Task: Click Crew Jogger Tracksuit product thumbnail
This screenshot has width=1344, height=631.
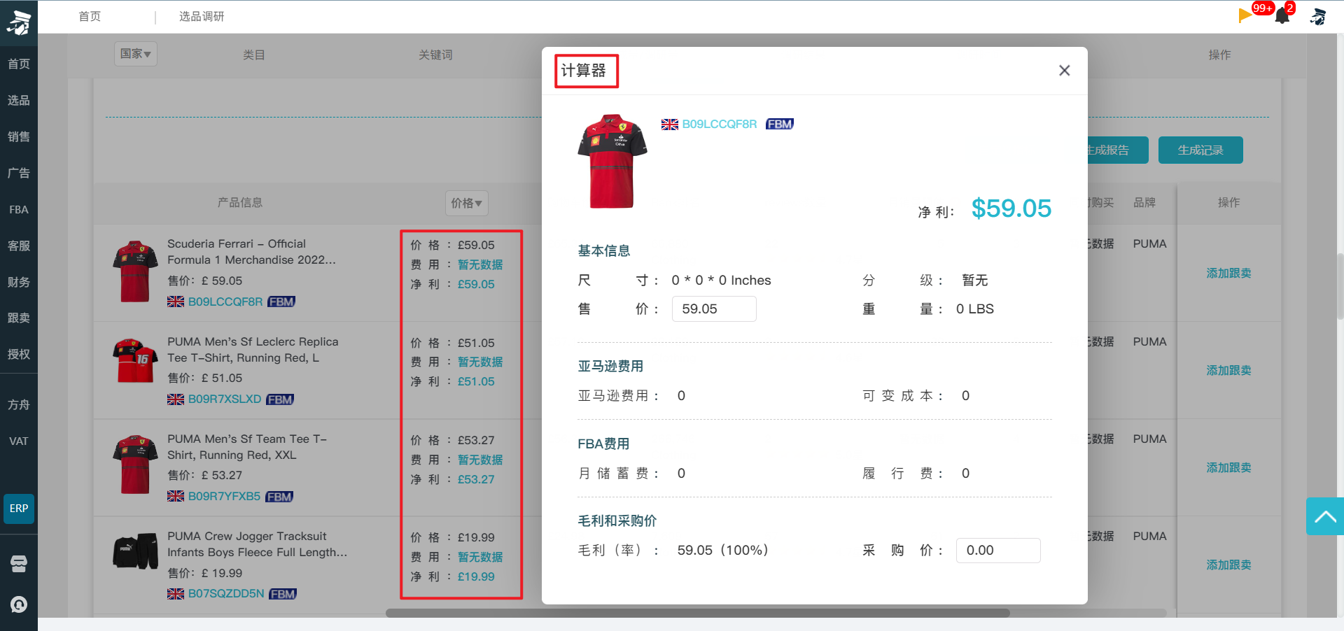Action: (136, 551)
